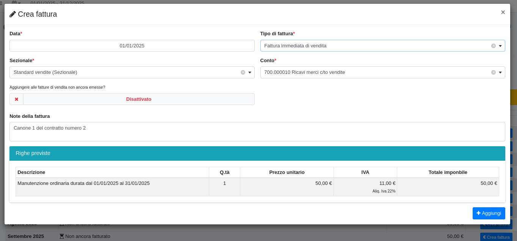
Task: Click Crea fattura button for Settembre 2025
Action: pyautogui.click(x=496, y=237)
